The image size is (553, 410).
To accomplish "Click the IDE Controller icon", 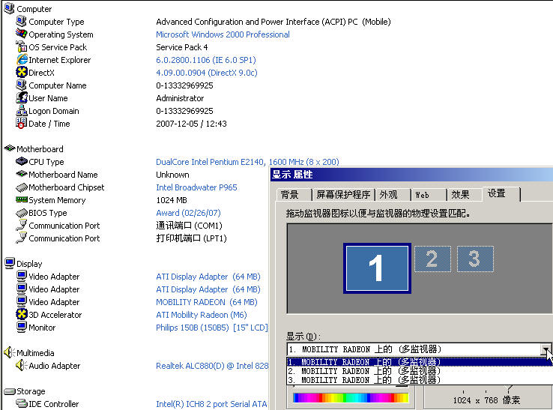I will (x=22, y=403).
